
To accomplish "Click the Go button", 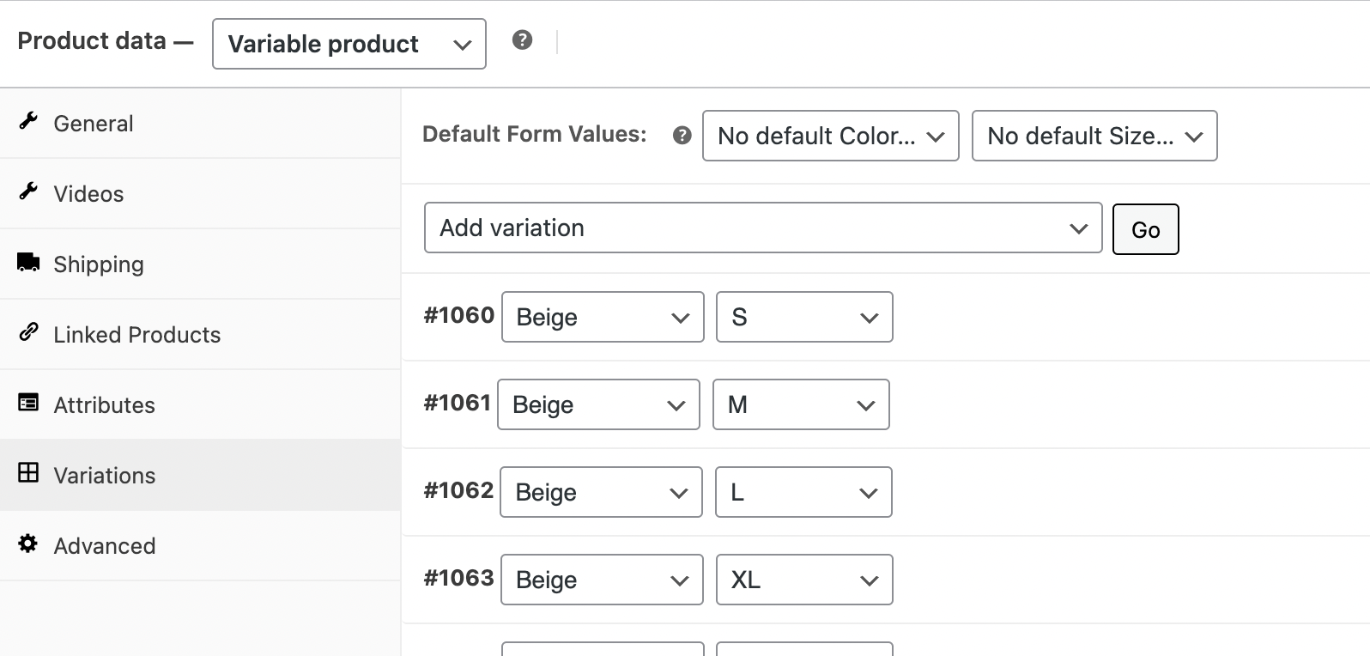I will tap(1145, 229).
